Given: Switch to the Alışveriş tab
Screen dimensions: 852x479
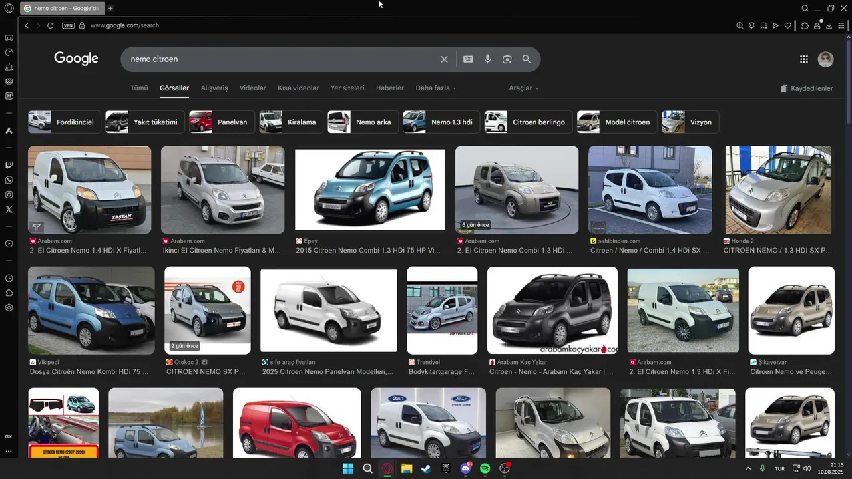Looking at the screenshot, I should pyautogui.click(x=214, y=88).
